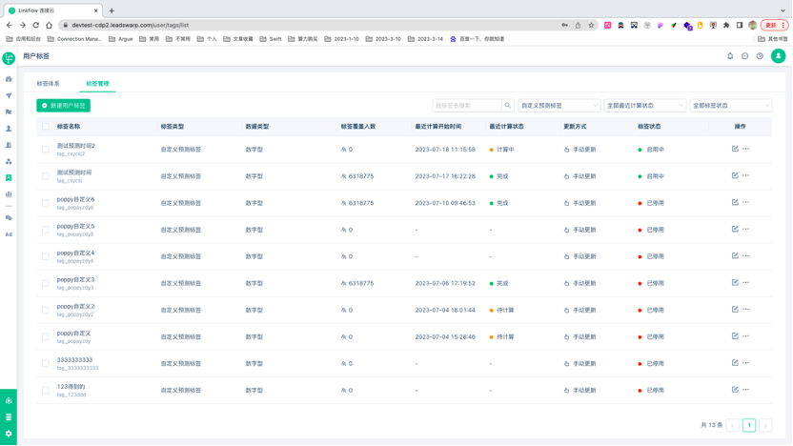Open more actions for poppy自定义4

[x=745, y=255]
